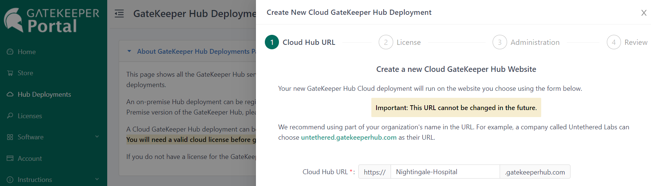
Task: Click the Store cart icon
Action: tap(10, 73)
